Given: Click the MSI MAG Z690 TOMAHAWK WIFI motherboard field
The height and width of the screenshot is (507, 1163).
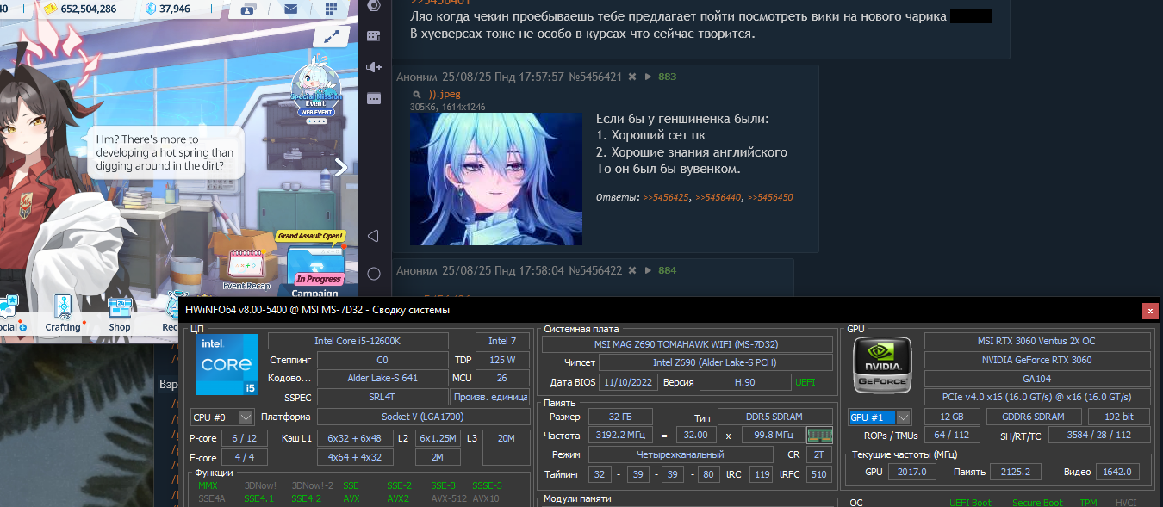Looking at the screenshot, I should click(687, 344).
